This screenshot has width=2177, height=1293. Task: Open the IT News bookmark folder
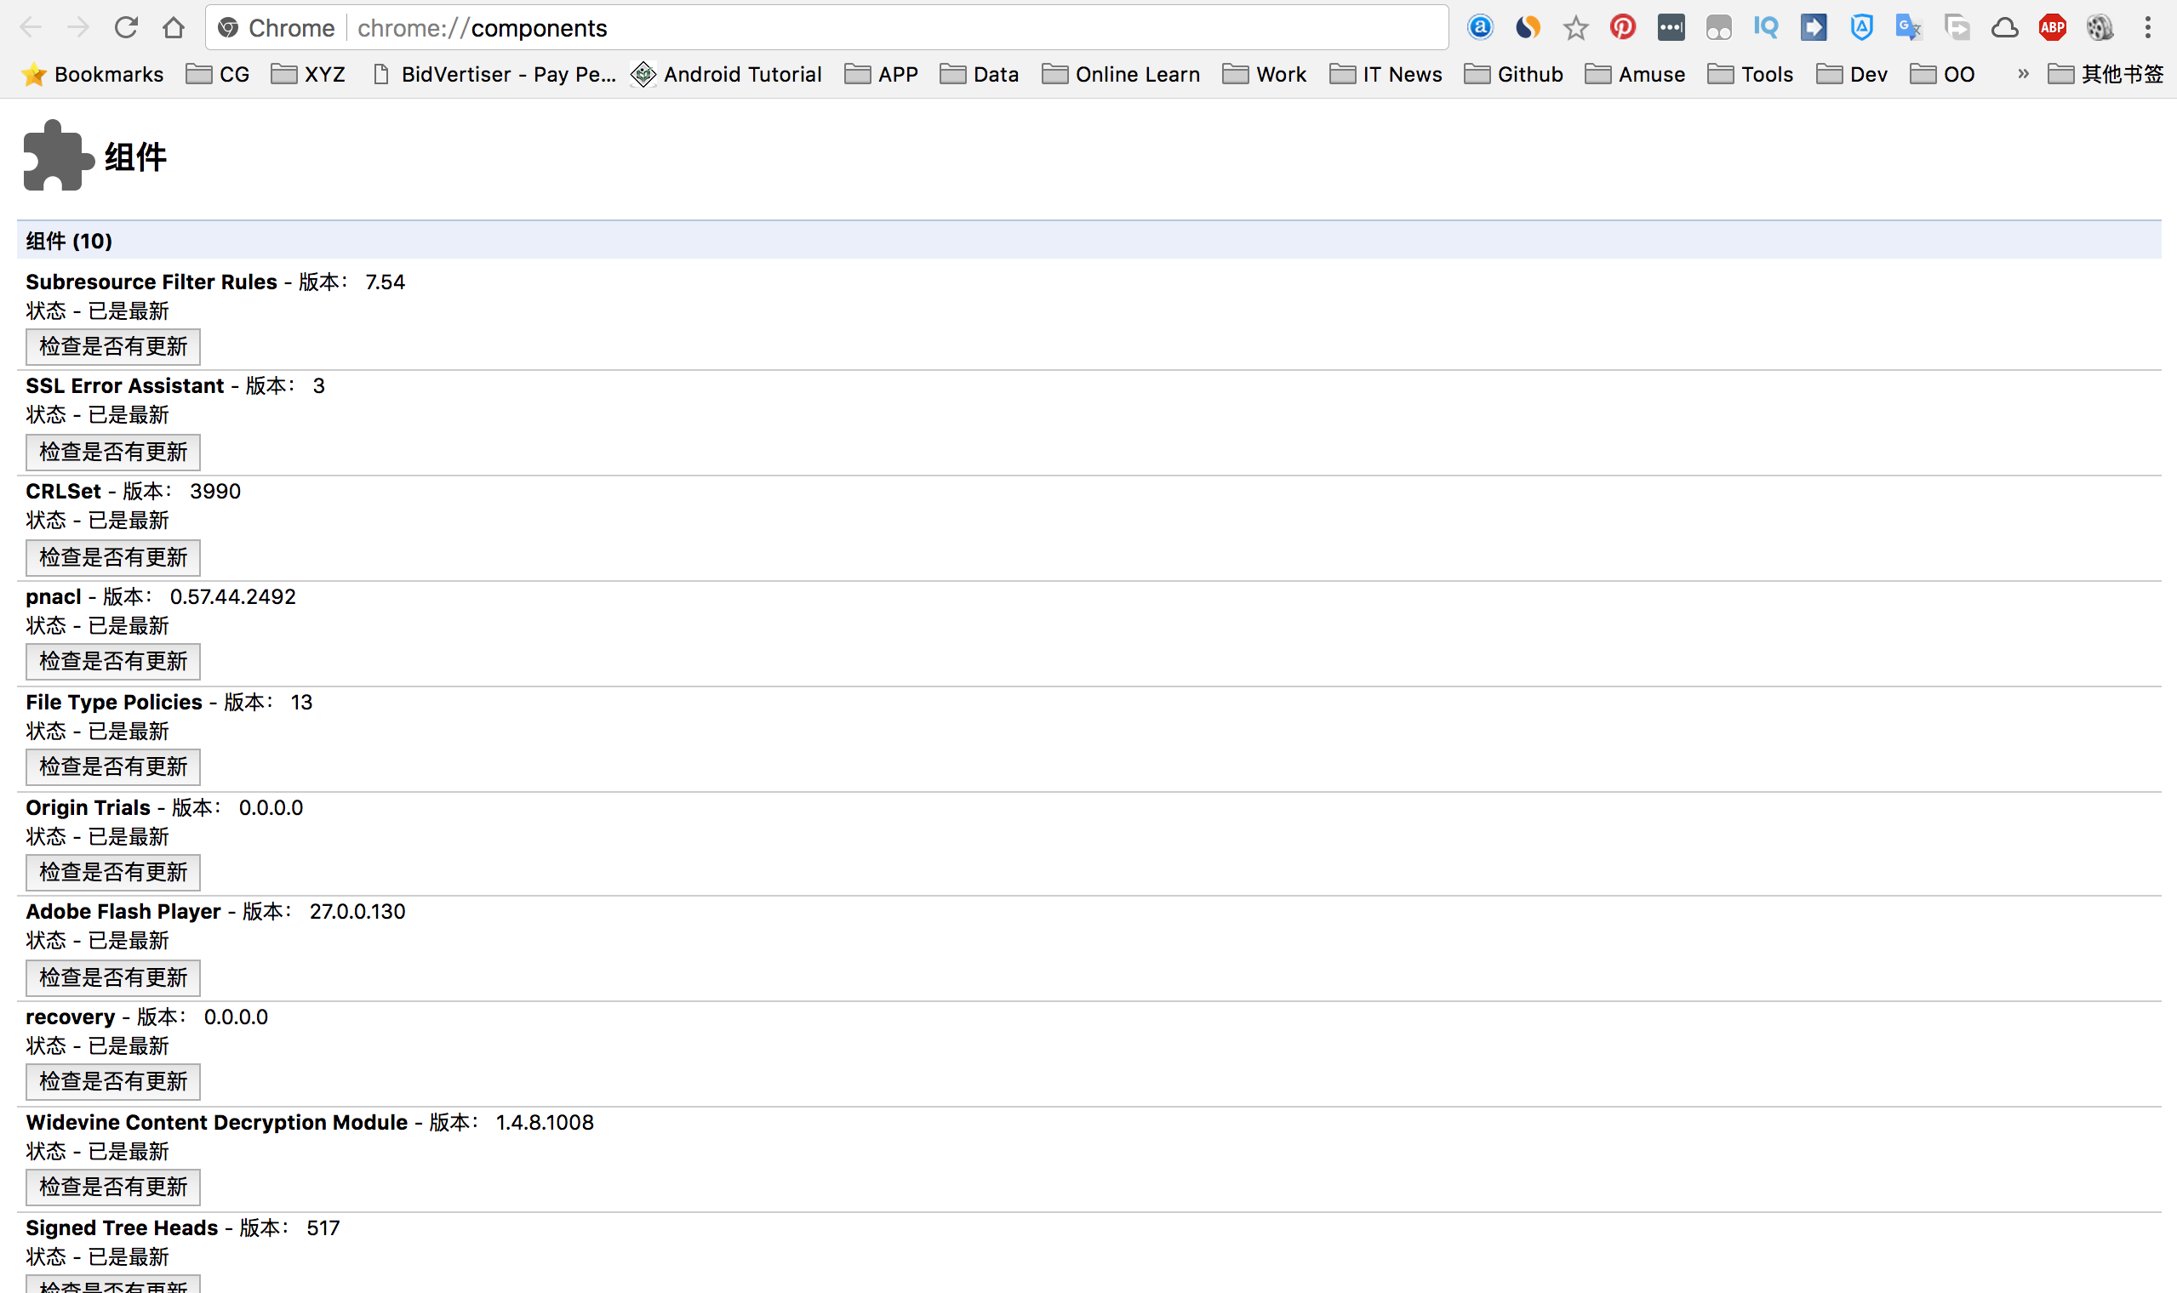(1386, 75)
